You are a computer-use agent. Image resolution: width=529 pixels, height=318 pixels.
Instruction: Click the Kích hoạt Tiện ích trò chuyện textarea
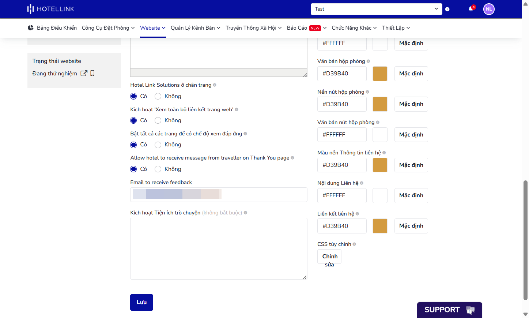pyautogui.click(x=219, y=249)
